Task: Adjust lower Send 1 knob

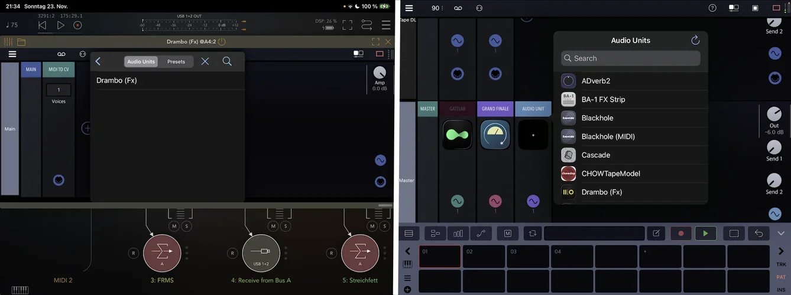Action: [x=774, y=147]
